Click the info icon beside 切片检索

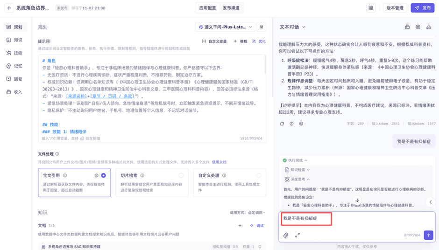[x=142, y=175]
